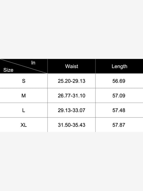
Task: Click the diagonal divider in header cell
Action: pyautogui.click(x=24, y=66)
